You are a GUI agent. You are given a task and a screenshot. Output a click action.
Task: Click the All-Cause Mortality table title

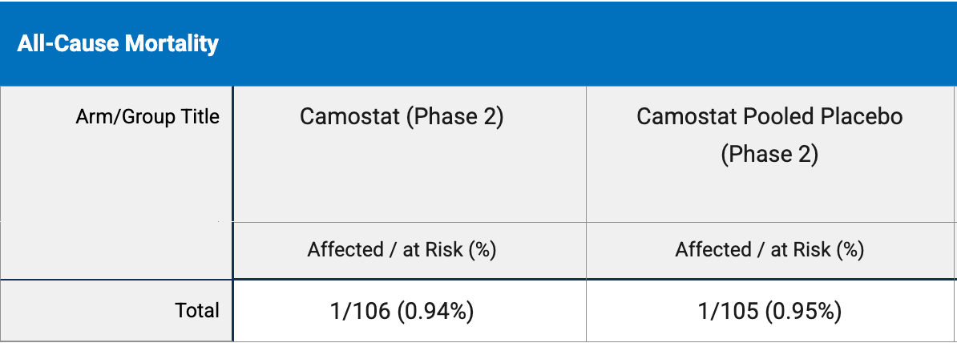pos(118,43)
